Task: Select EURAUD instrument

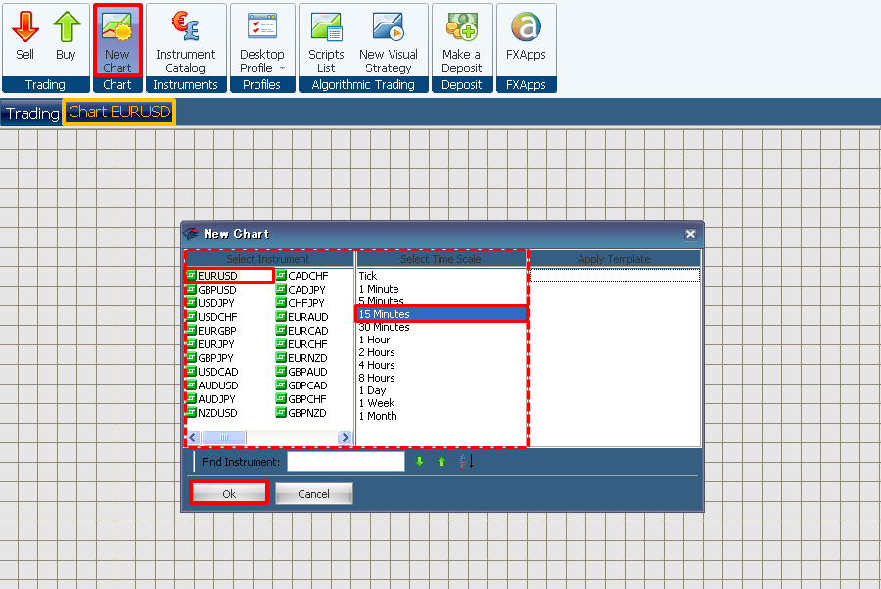Action: click(x=301, y=317)
